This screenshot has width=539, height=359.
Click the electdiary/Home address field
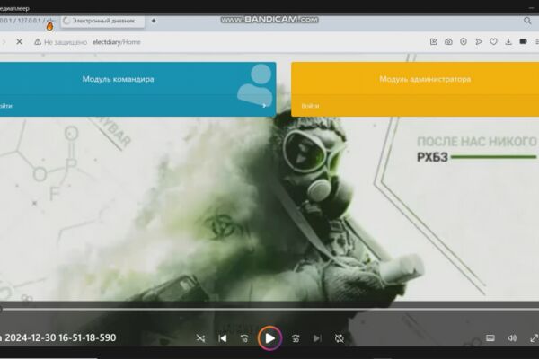pos(117,42)
